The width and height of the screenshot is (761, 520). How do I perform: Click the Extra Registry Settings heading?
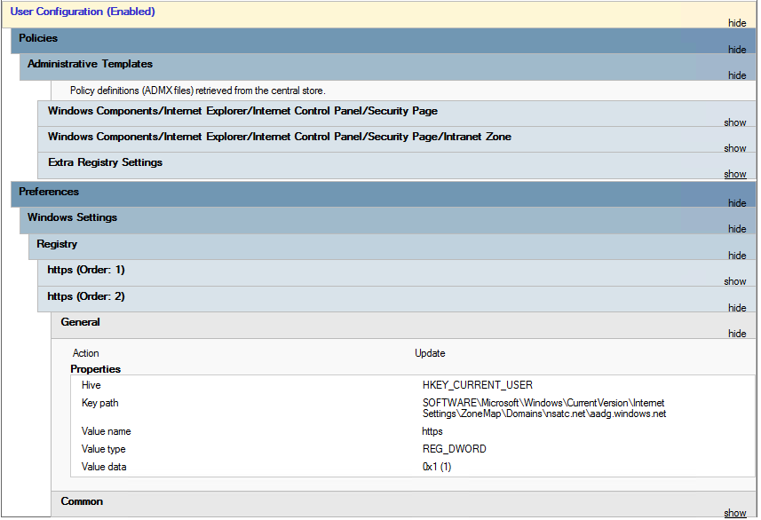coord(105,162)
